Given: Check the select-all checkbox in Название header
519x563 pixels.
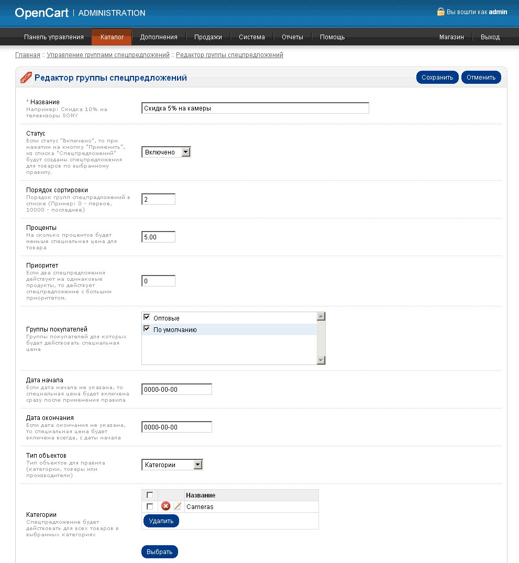Looking at the screenshot, I should (150, 495).
